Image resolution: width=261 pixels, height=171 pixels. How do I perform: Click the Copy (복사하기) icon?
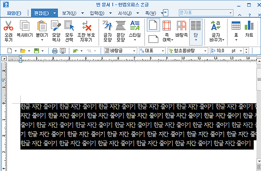click(25, 26)
